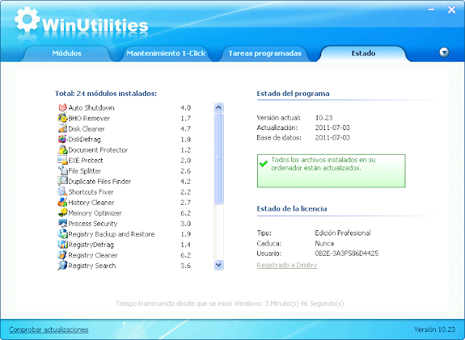The width and height of the screenshot is (465, 340).
Task: Select the RegistryDefrag label
Action: point(91,245)
